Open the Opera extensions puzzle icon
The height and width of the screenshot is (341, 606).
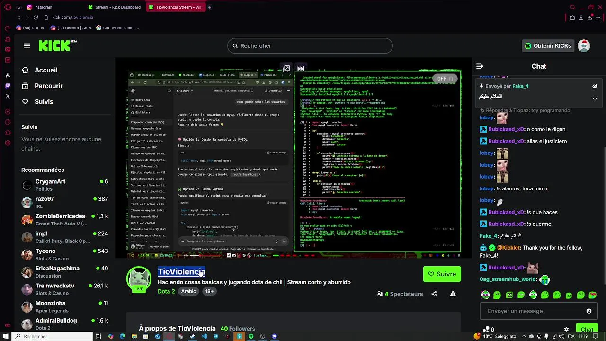[x=572, y=18]
